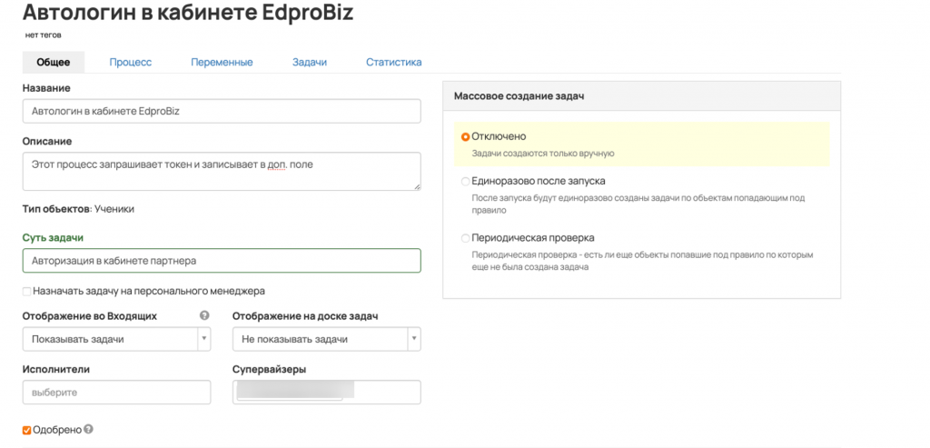Open help icon next to Отображение во Входящих
This screenshot has width=930, height=448.
pos(204,315)
